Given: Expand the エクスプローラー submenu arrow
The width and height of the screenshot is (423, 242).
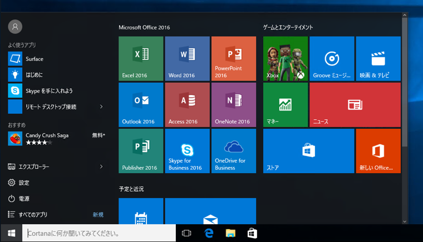Looking at the screenshot, I should (101, 167).
